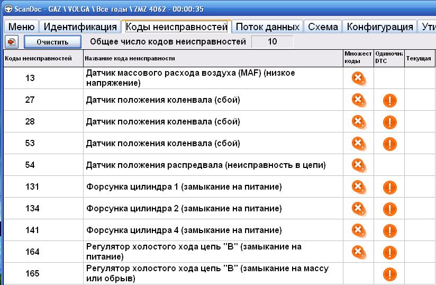The width and height of the screenshot is (436, 285).
Task: Click multiple-codes X icon for code 131
Action: tap(358, 187)
